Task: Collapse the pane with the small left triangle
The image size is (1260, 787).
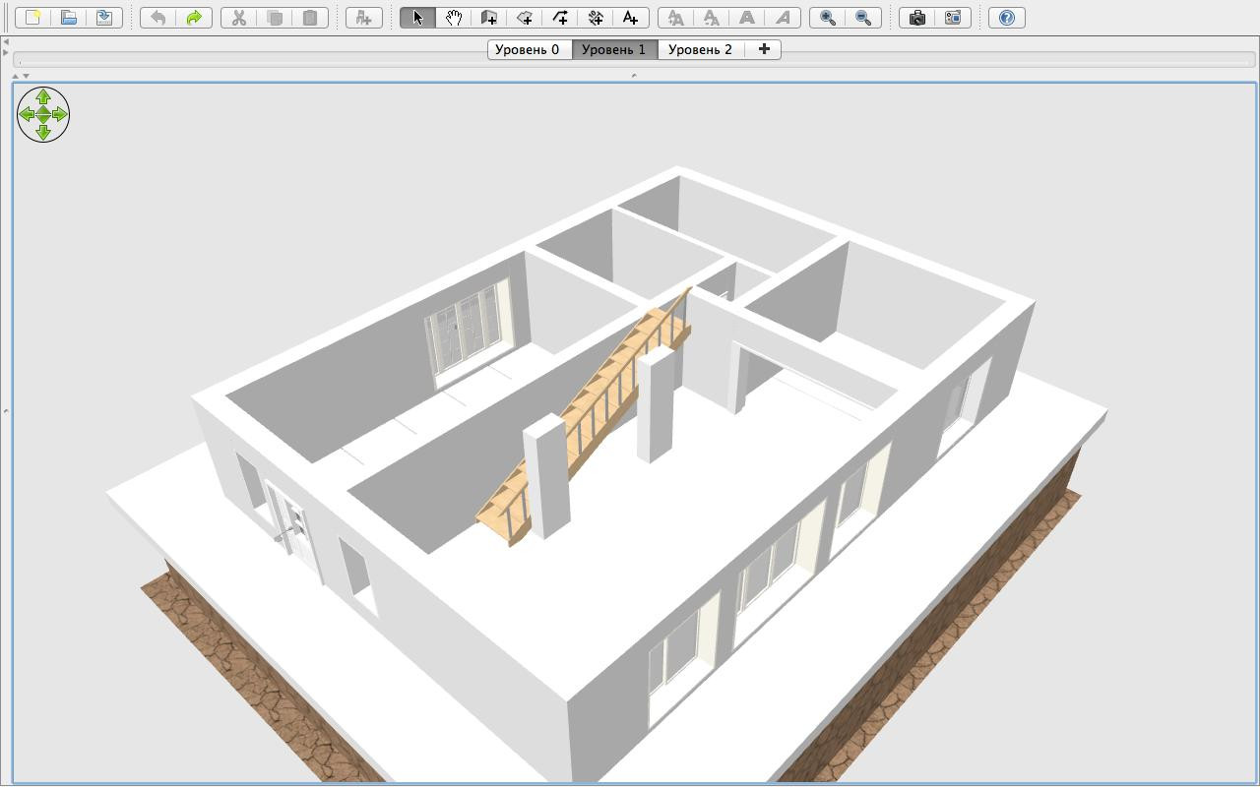Action: [x=6, y=41]
